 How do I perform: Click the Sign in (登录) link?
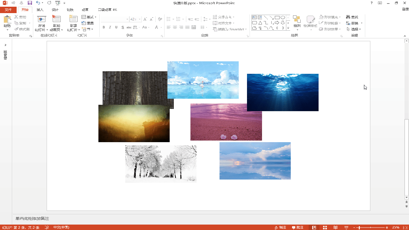[405, 10]
